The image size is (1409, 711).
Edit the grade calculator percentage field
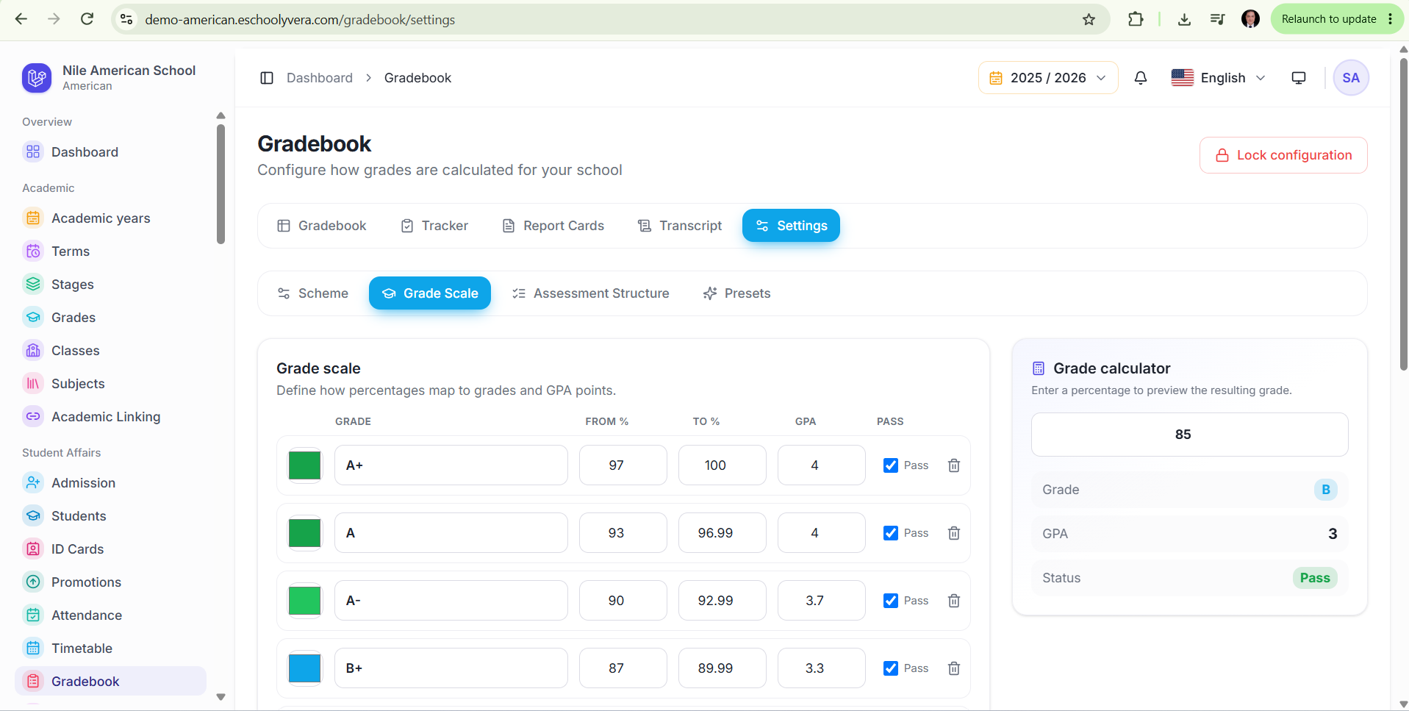(x=1189, y=435)
